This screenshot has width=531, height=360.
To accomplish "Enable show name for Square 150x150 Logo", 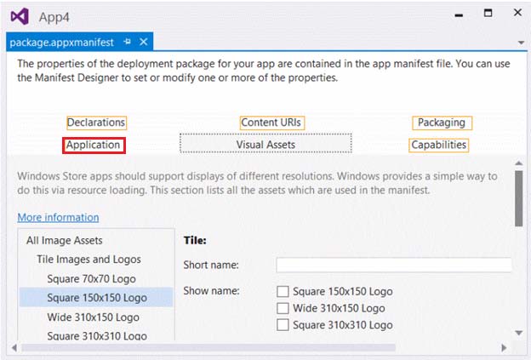I will pos(283,291).
